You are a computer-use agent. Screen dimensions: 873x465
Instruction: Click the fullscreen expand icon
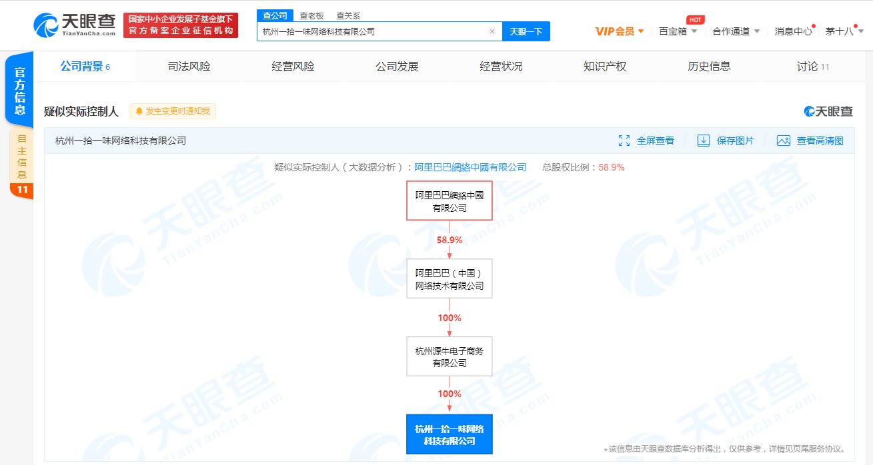tap(624, 141)
